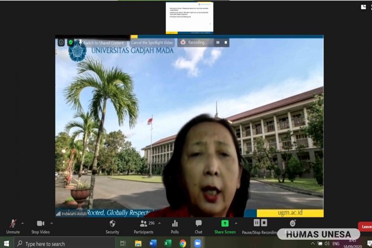Show hidden system tray icons

click(x=312, y=243)
